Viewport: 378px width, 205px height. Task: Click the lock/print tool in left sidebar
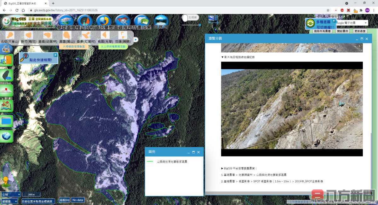pyautogui.click(x=6, y=49)
